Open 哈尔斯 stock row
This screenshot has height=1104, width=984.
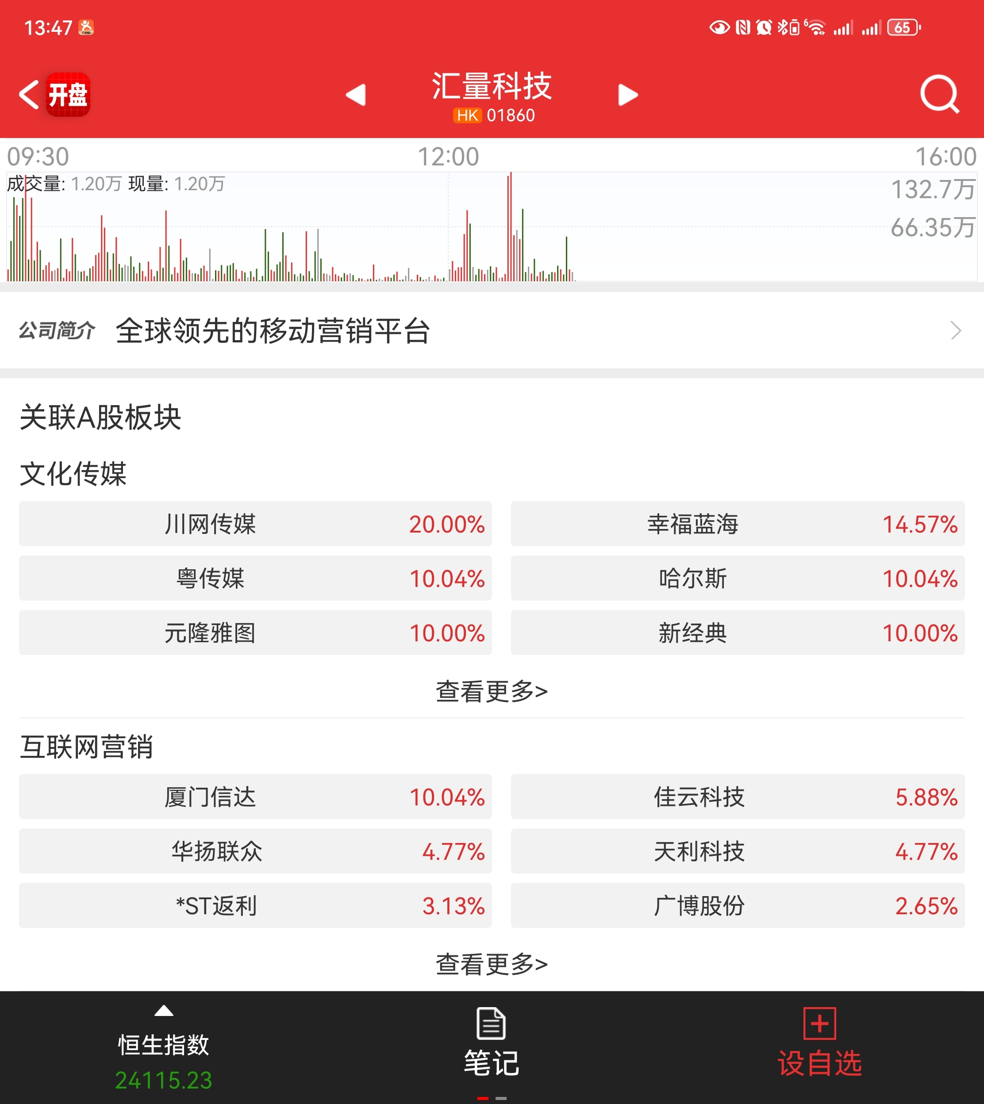[x=738, y=578]
